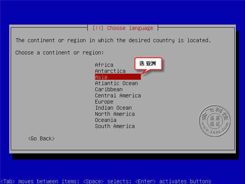Viewport: 245px width, 184px height.
Task: Choose North America in the list
Action: pos(115,114)
